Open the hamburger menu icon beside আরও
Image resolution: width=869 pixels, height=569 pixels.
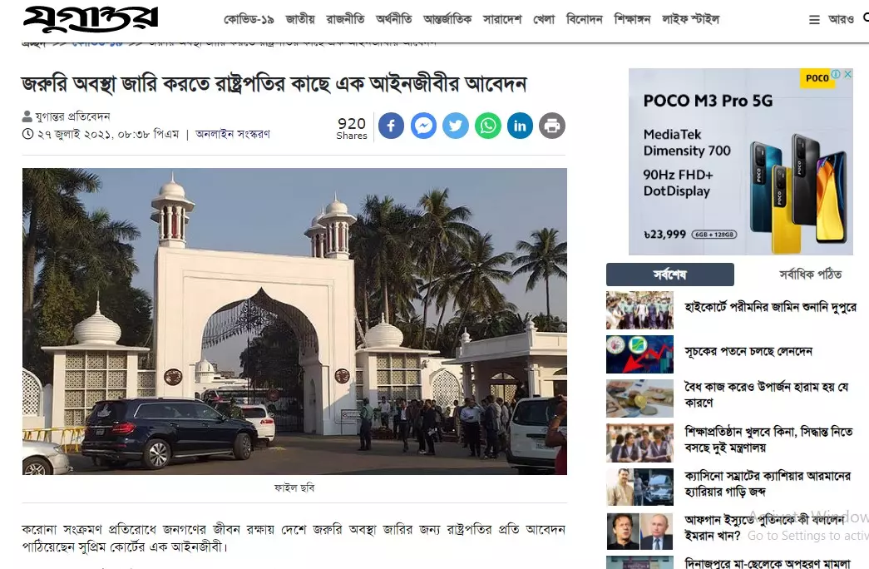click(814, 20)
